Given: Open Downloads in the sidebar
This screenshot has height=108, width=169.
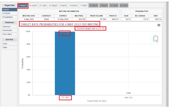Looking at the screenshot, I should coord(10,30).
